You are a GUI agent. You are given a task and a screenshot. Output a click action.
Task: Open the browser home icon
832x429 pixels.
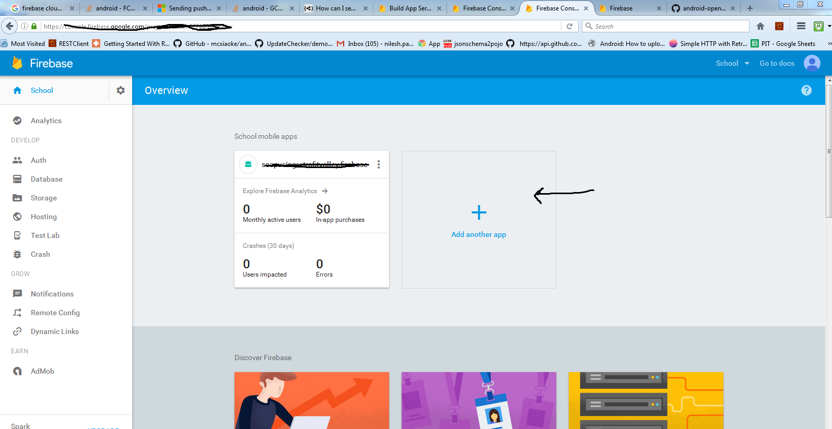[760, 26]
